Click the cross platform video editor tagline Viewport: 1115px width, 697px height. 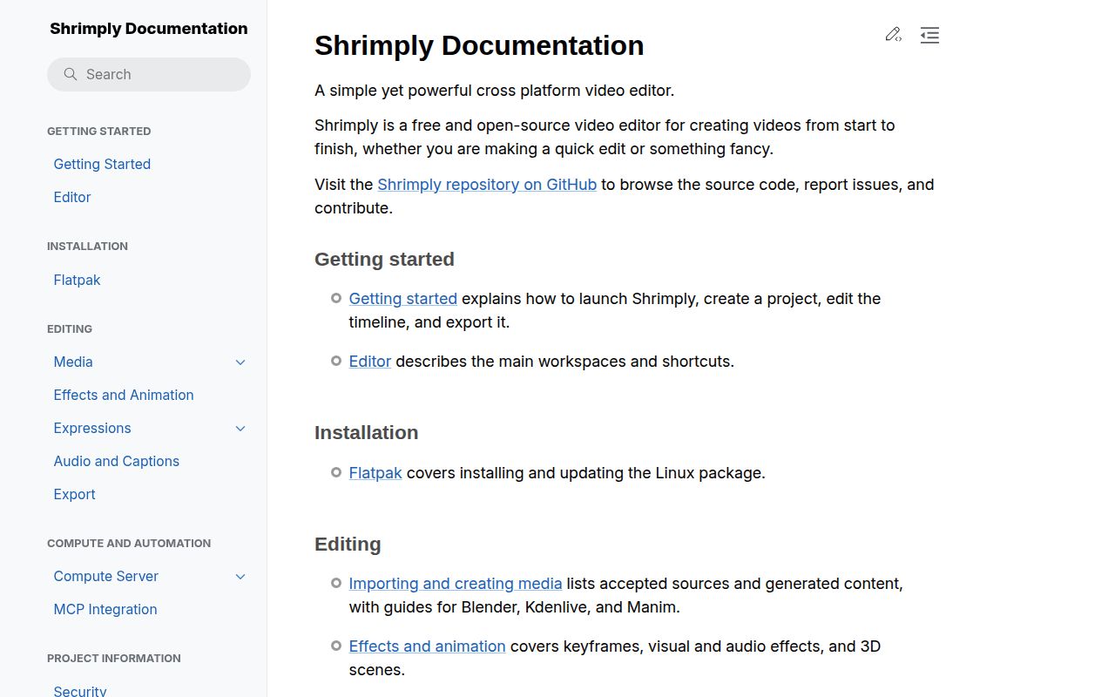[x=495, y=91]
